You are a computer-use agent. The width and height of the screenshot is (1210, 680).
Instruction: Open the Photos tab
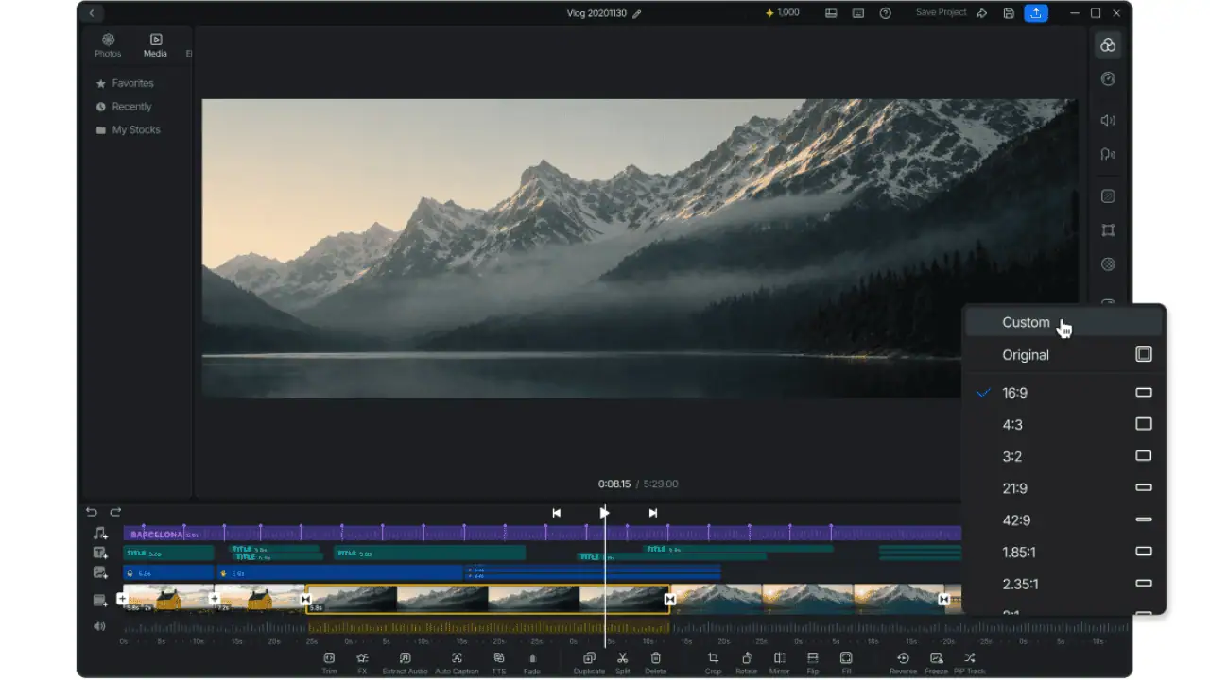point(108,45)
